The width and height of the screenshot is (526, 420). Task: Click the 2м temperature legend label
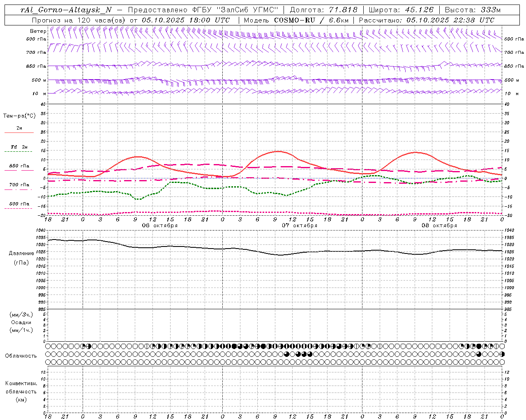click(x=19, y=128)
